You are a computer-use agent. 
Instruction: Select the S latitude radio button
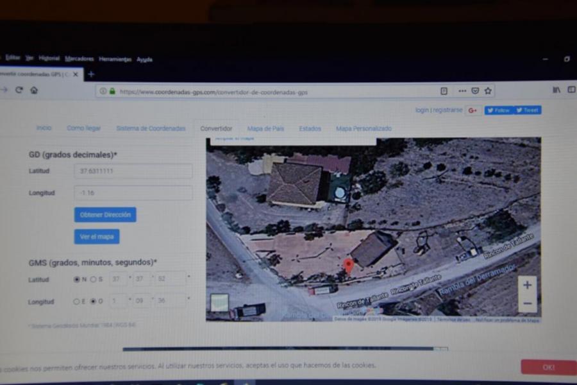coord(94,280)
